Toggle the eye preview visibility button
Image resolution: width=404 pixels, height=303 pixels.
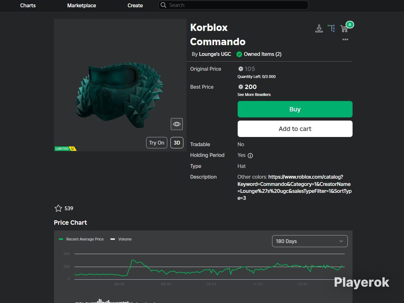click(x=177, y=124)
